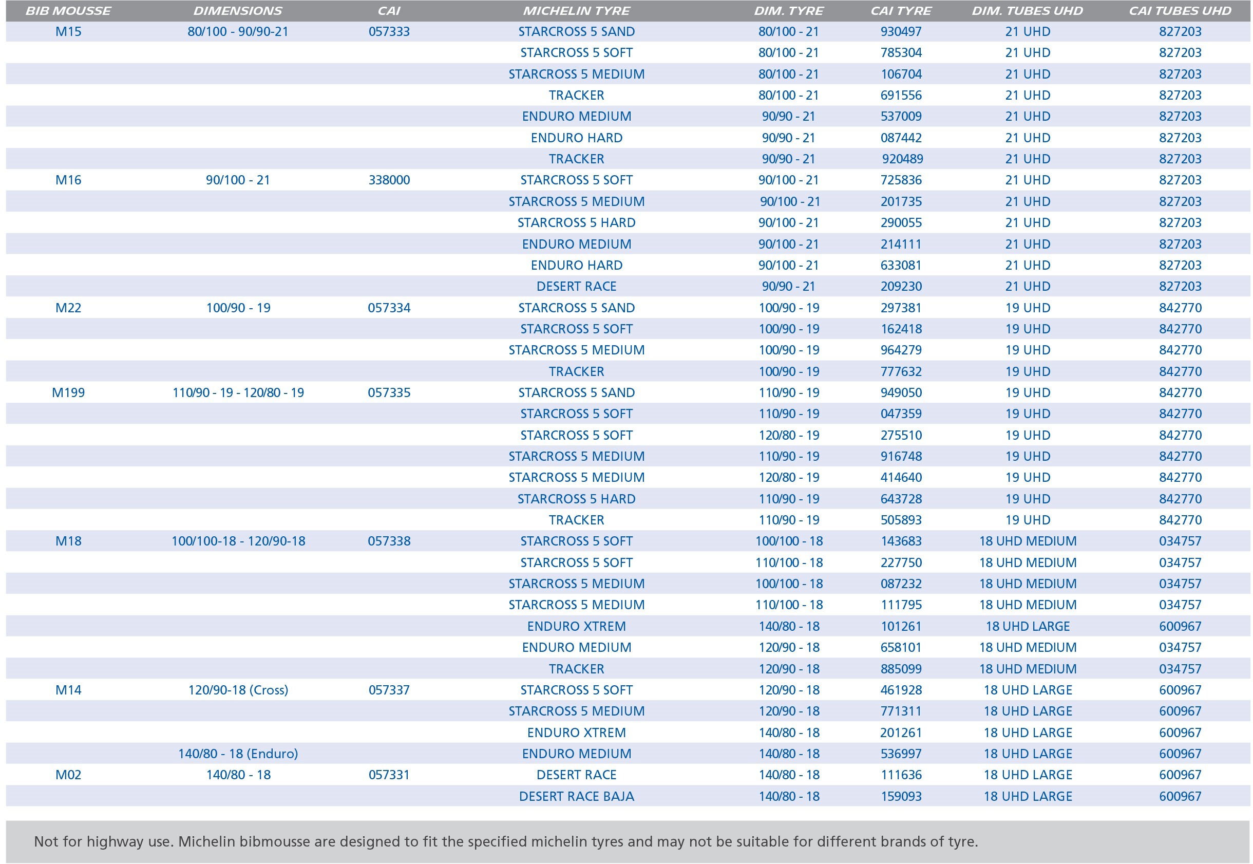This screenshot has height=864, width=1253.
Task: Click tyre CAI 725836
Action: pos(901,180)
